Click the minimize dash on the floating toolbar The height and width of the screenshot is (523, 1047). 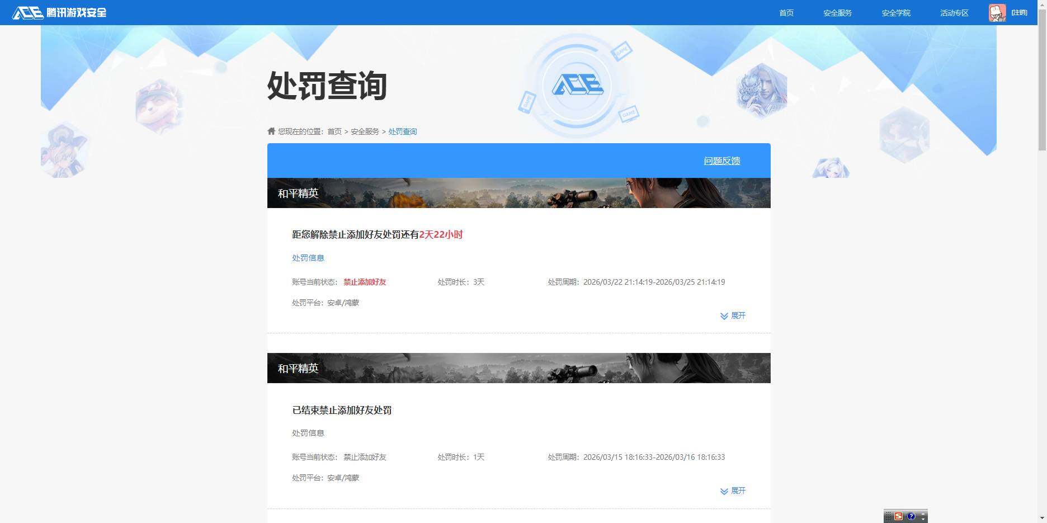point(923,513)
